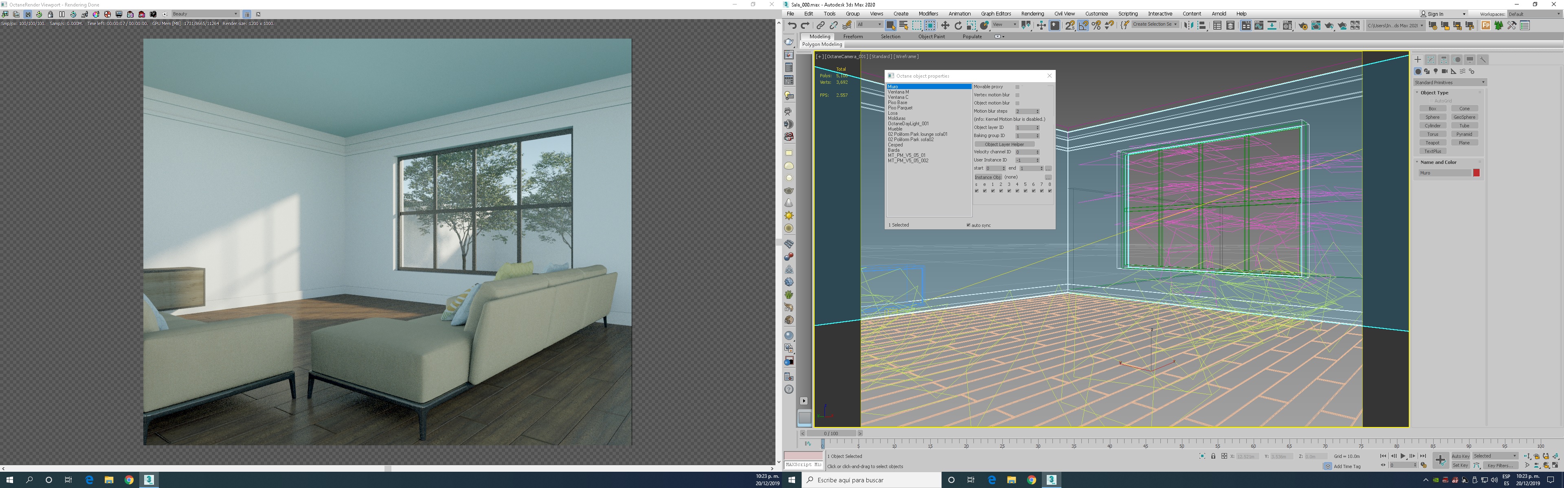Image resolution: width=1564 pixels, height=488 pixels.
Task: Click the Undo arrow in main toolbar
Action: (792, 26)
